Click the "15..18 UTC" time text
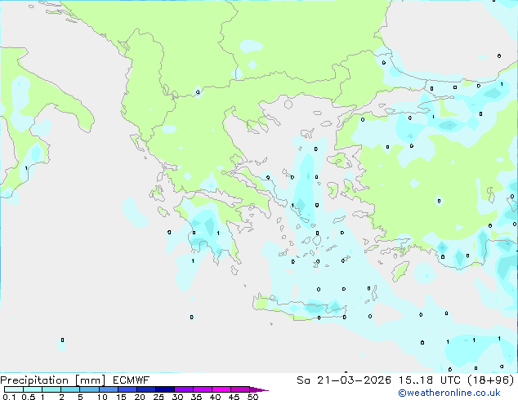This screenshot has height=400, width=518. (x=429, y=380)
